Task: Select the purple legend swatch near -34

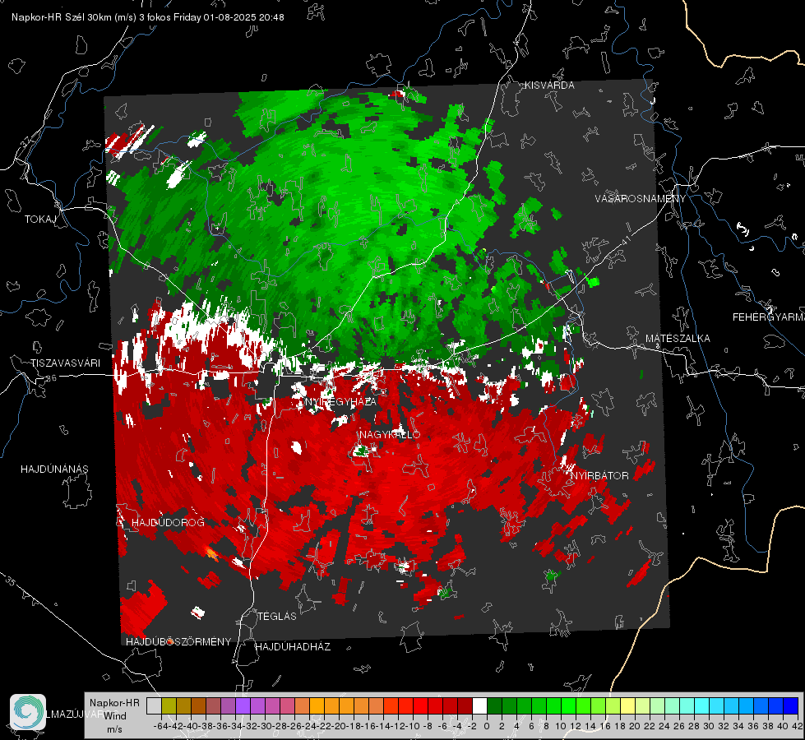Action: click(x=243, y=705)
